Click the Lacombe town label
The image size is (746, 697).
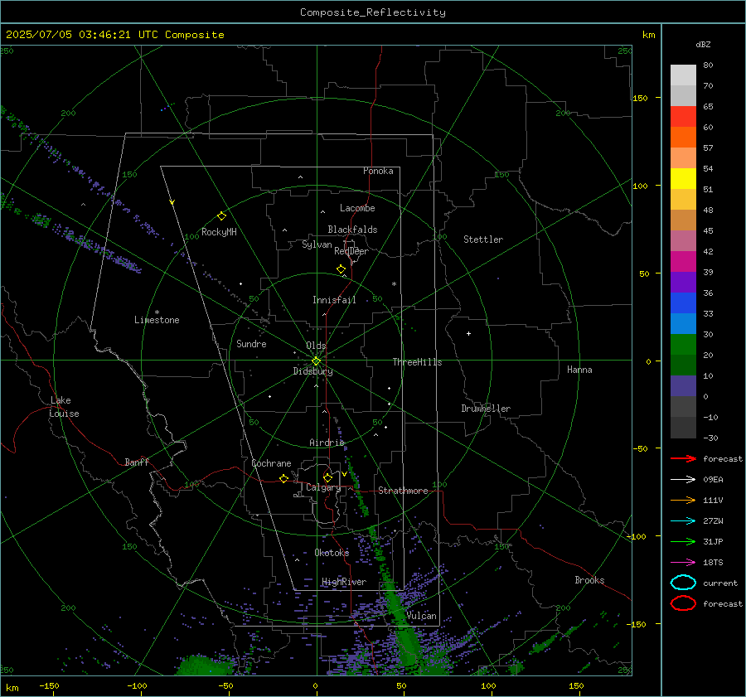tap(357, 208)
